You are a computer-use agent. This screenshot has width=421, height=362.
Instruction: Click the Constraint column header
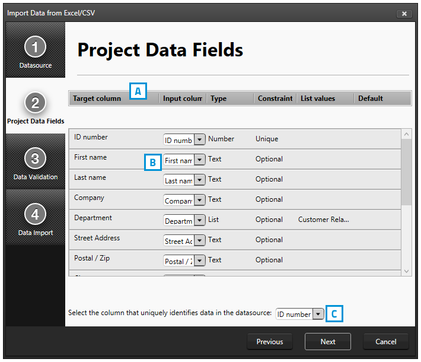275,99
